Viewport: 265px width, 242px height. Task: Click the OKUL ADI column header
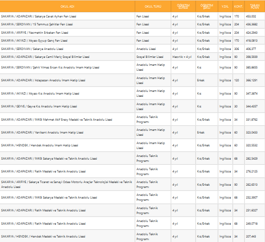click(x=67, y=6)
